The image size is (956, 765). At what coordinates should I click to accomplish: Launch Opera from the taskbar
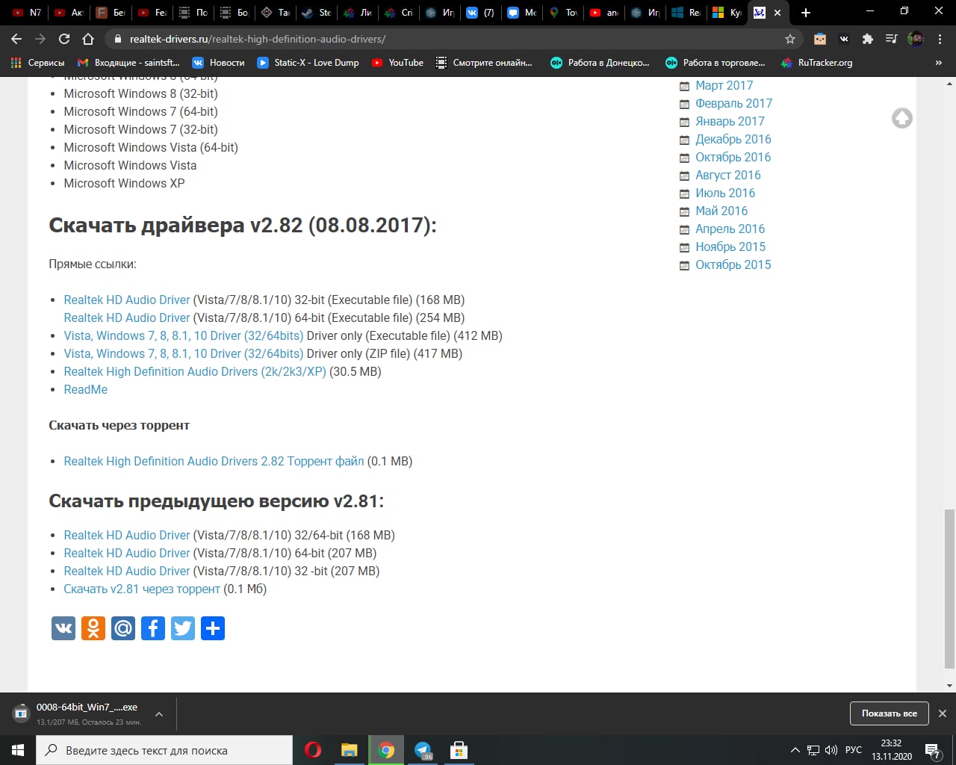click(313, 750)
